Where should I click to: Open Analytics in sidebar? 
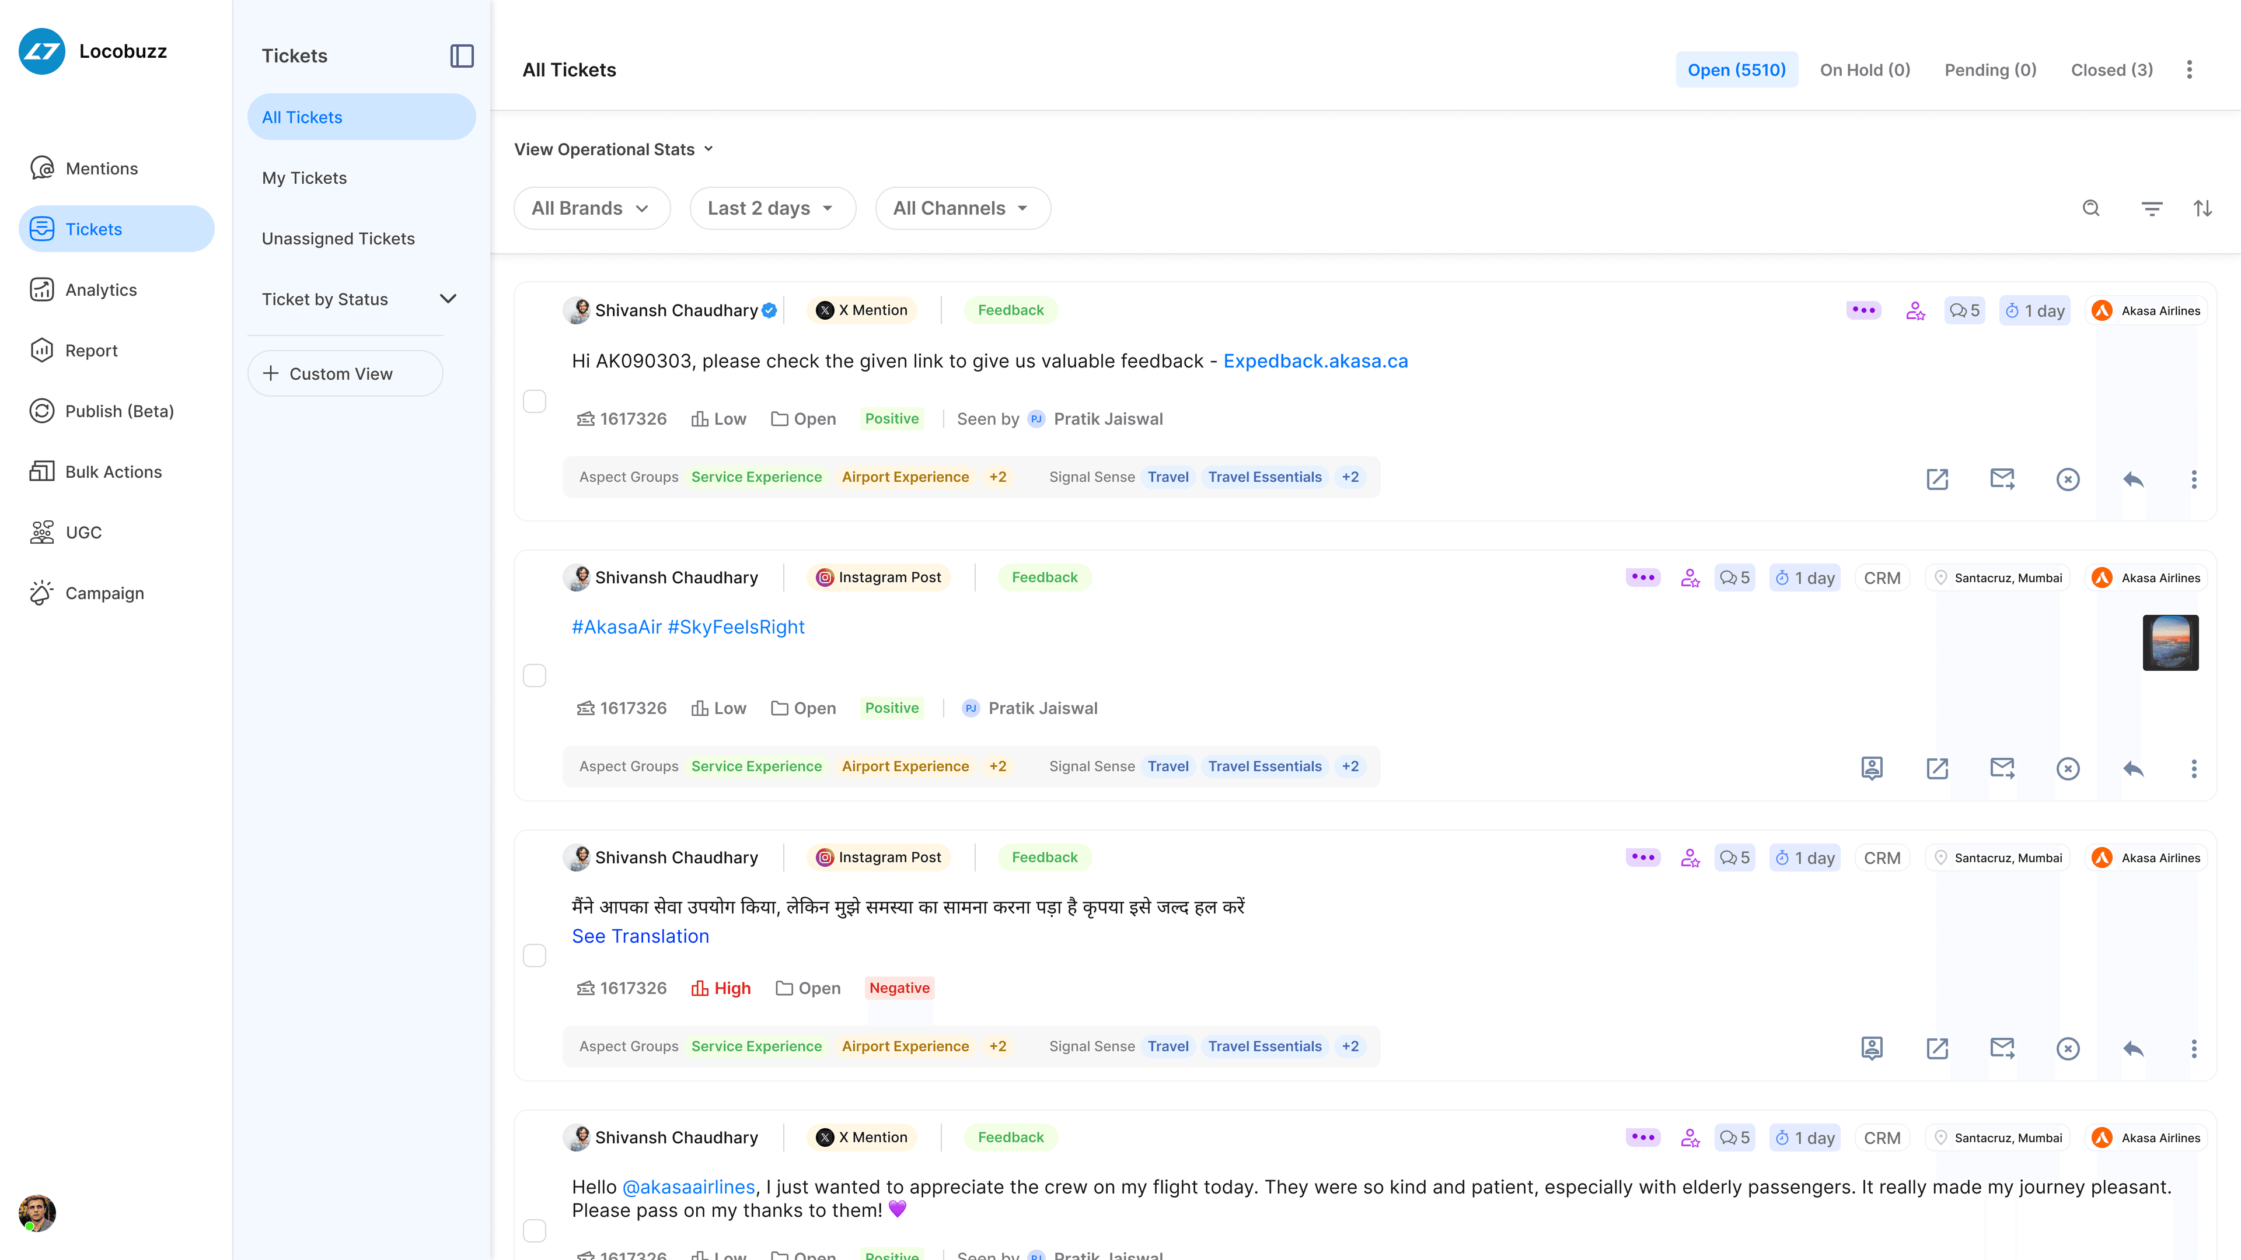coord(117,289)
